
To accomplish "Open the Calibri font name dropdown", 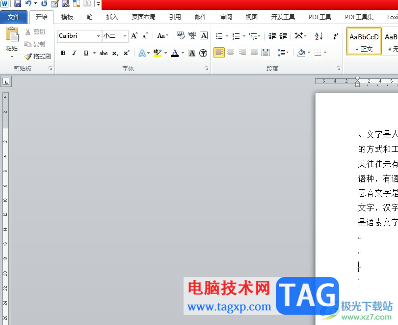I will point(98,36).
